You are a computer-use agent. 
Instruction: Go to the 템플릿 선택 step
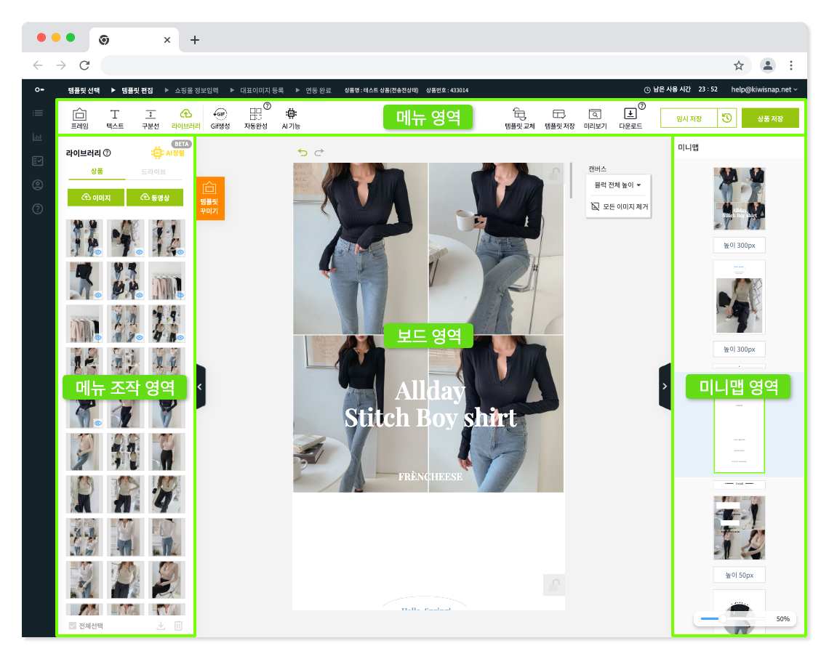click(84, 90)
